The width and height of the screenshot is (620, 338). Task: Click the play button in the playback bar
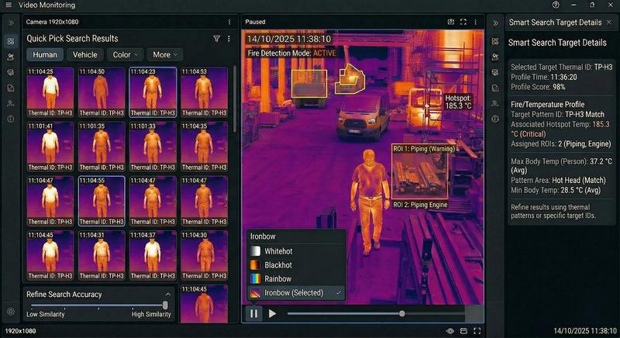tap(272, 313)
